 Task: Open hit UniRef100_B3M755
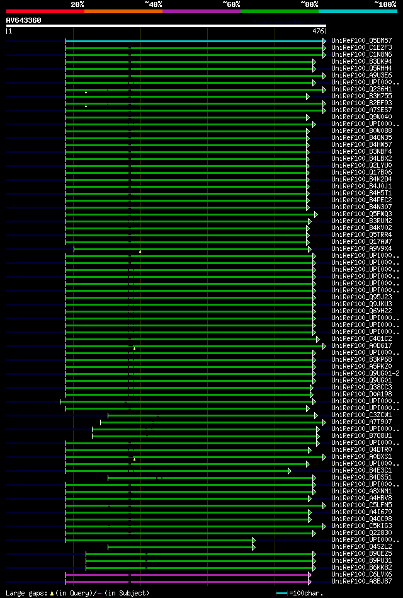(x=361, y=96)
